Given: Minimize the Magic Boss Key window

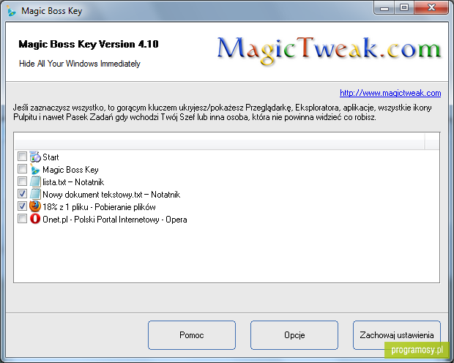Looking at the screenshot, I should 384,8.
